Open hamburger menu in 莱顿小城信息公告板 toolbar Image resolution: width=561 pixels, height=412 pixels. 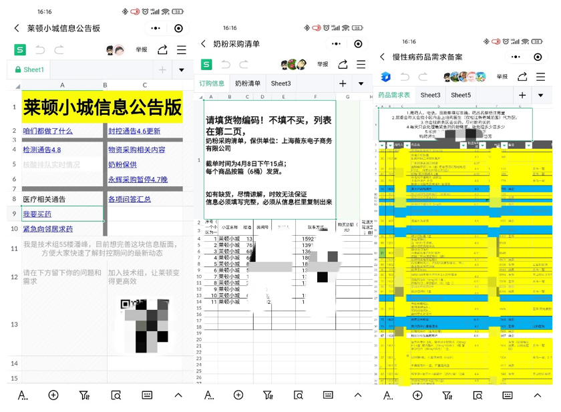point(182,49)
